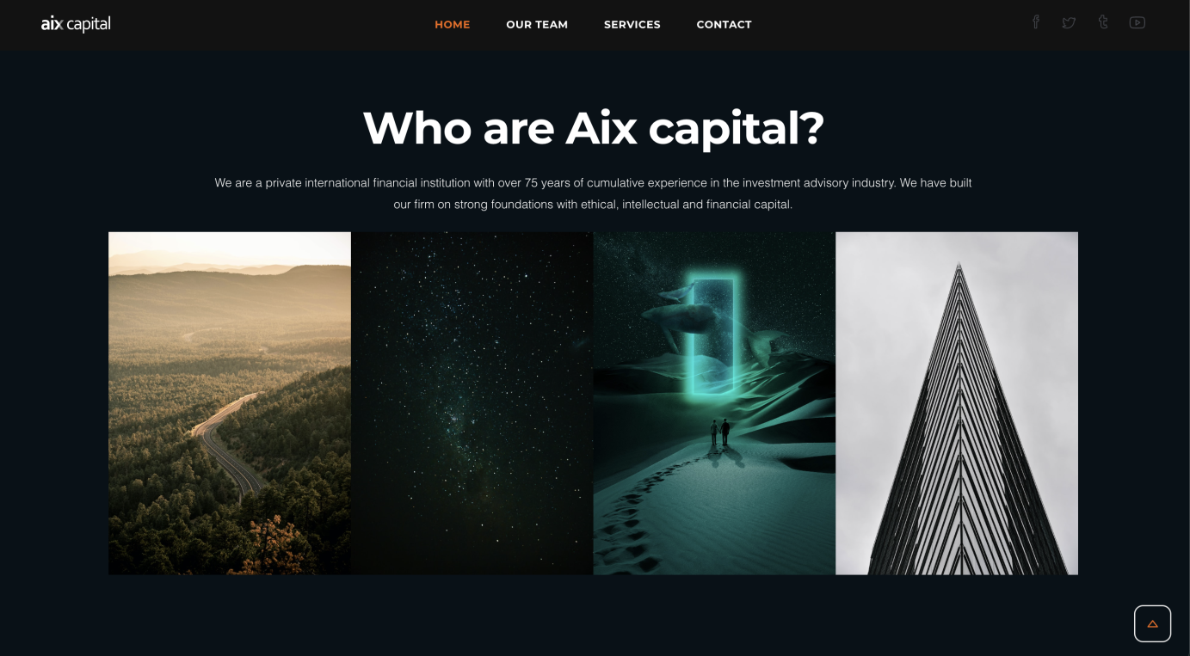Open the OUR TEAM page
The height and width of the screenshot is (656, 1190).
coord(537,25)
